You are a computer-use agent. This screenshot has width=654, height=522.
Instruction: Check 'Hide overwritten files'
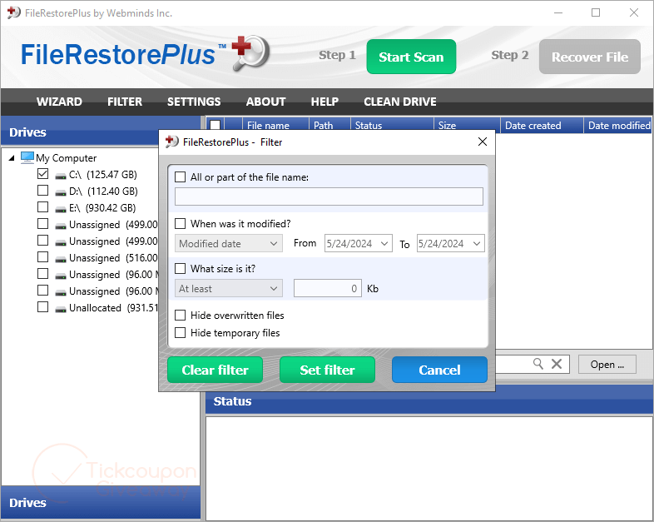pyautogui.click(x=181, y=315)
